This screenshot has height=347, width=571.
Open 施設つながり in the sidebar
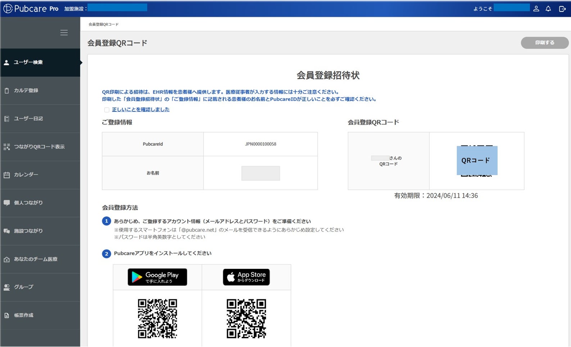40,231
